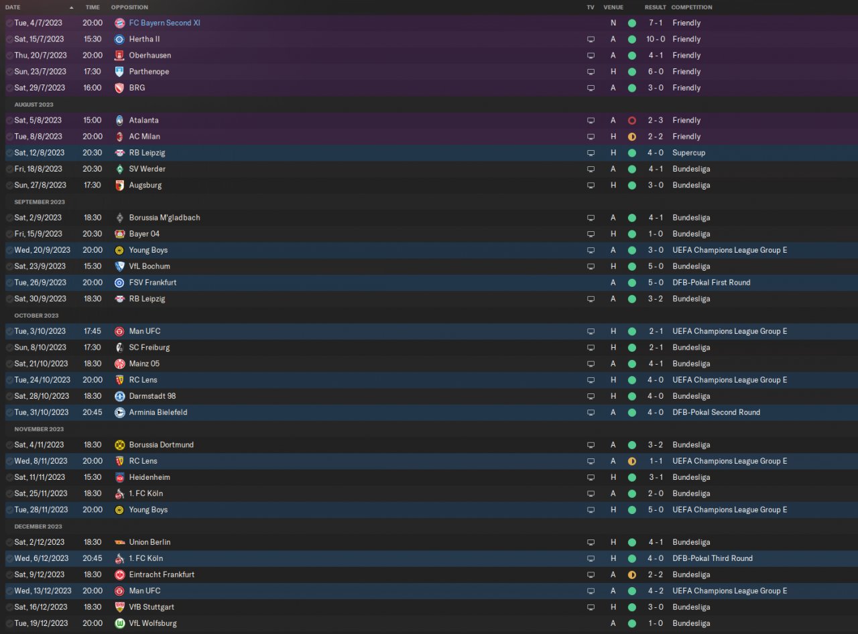Click the green win indicator for Supercup match
The height and width of the screenshot is (634, 858).
[631, 153]
